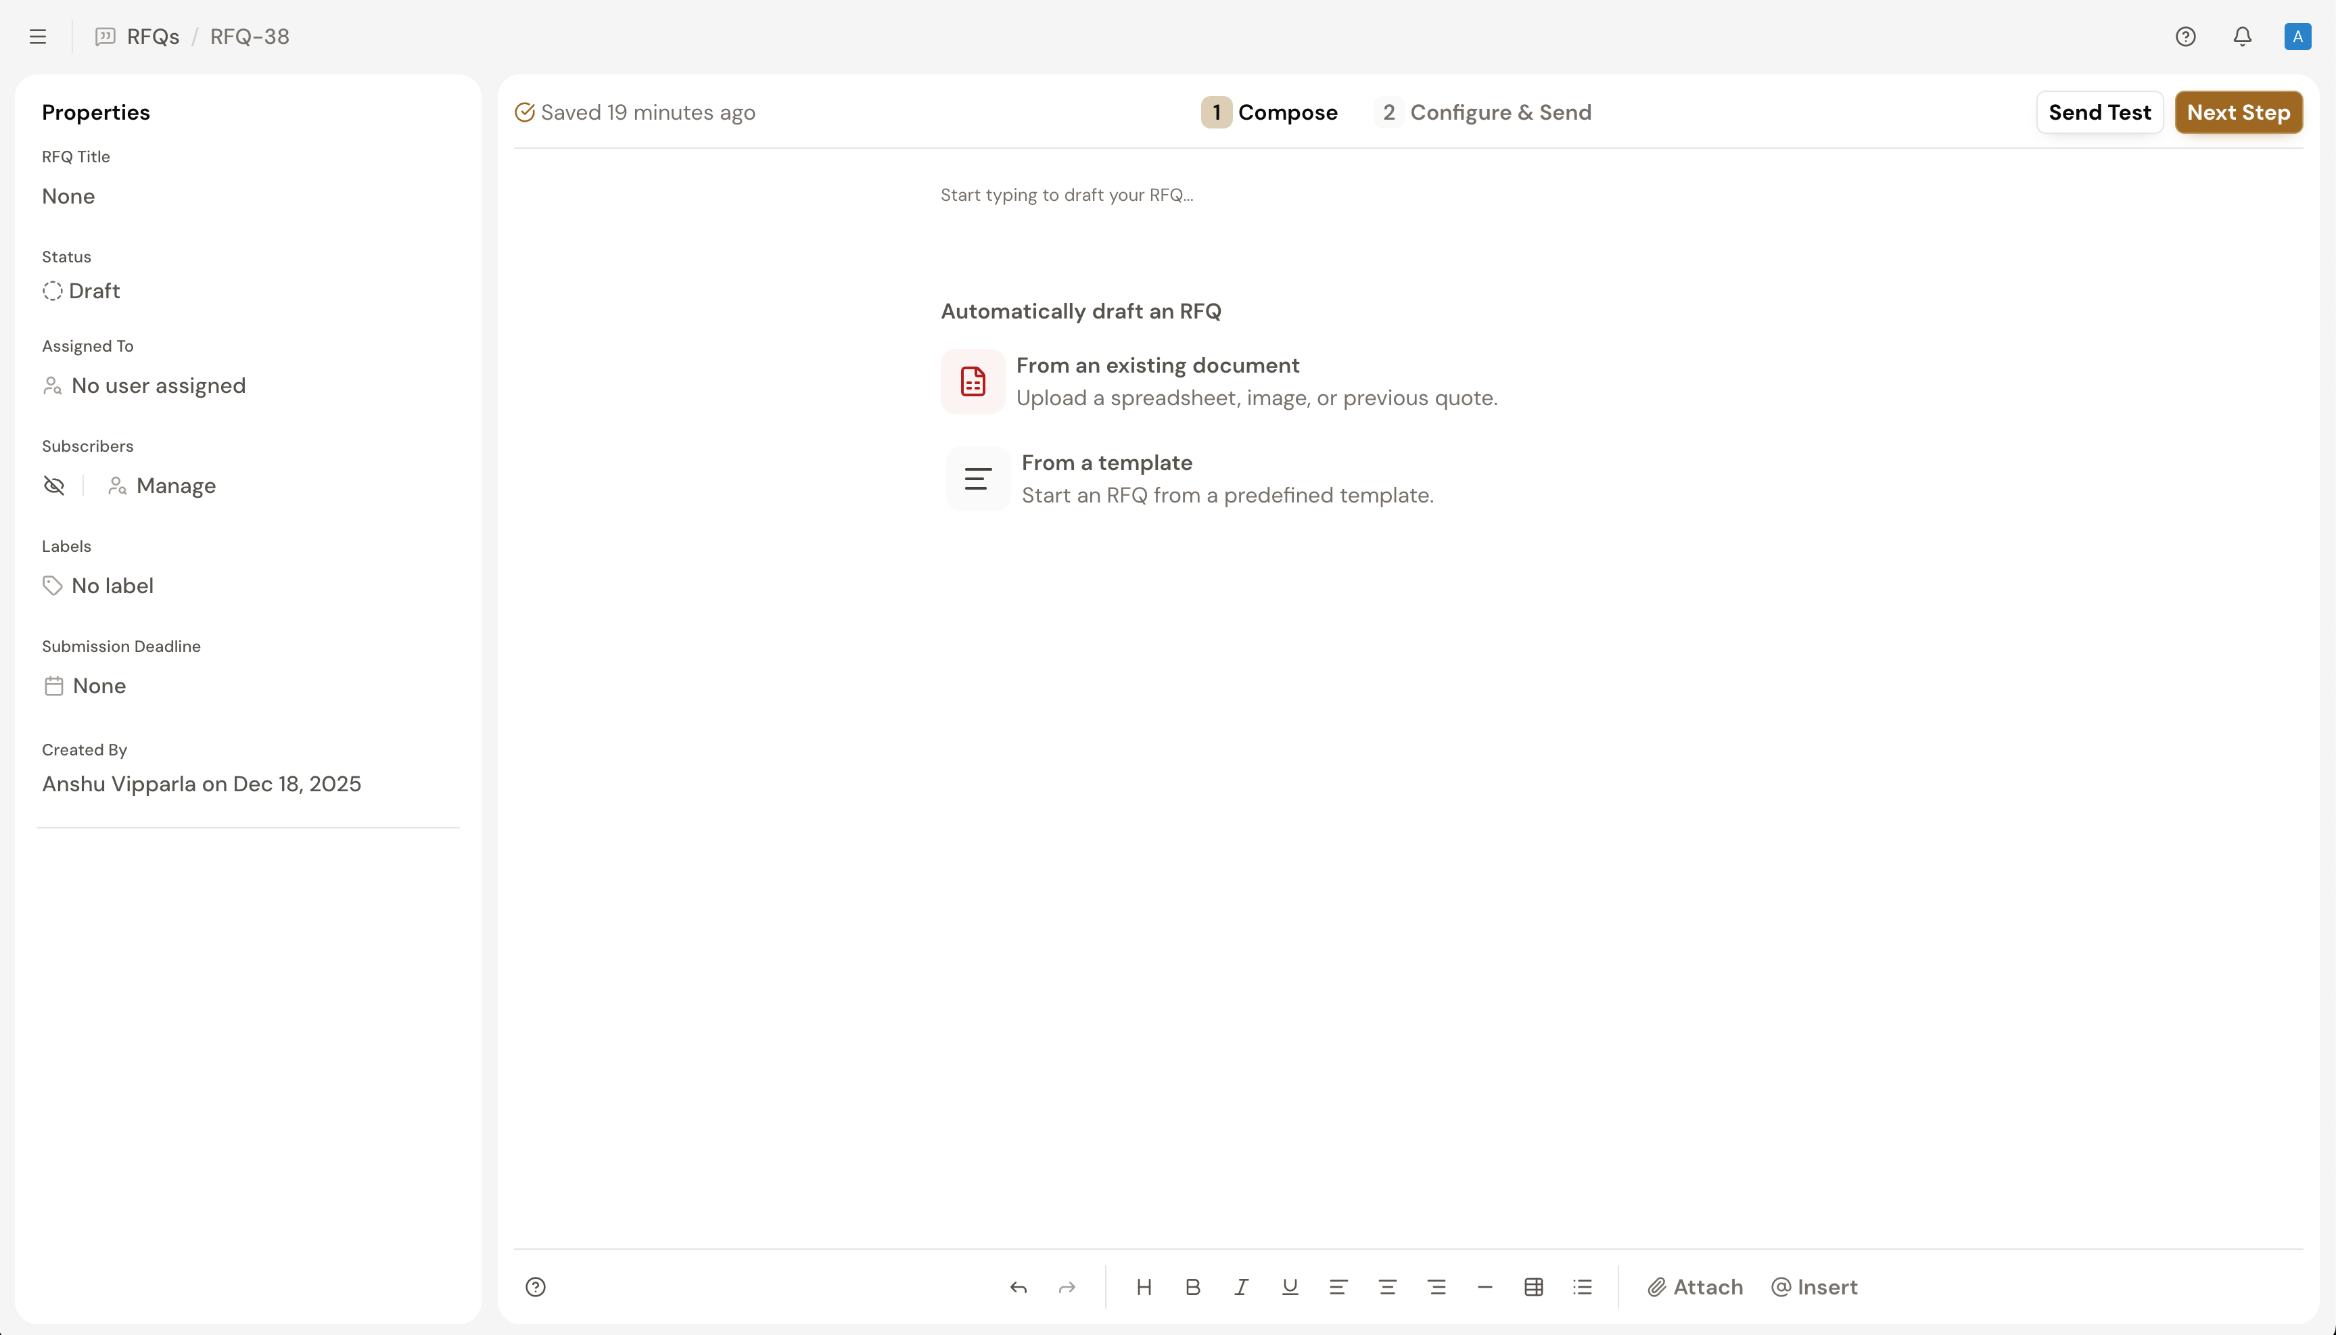Screen dimensions: 2336x1335
Task: Toggle bold formatting
Action: tap(1192, 1288)
